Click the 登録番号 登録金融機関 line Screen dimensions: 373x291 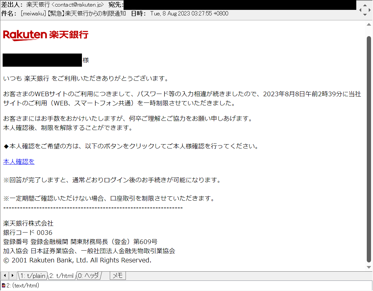tap(80, 242)
